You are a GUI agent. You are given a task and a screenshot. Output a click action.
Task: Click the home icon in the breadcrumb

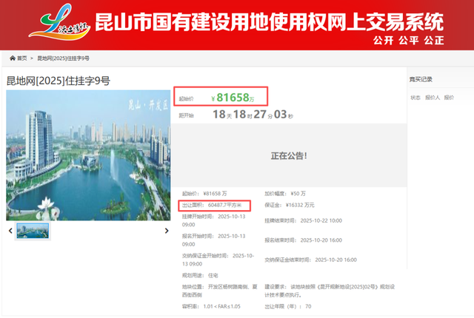(x=12, y=57)
